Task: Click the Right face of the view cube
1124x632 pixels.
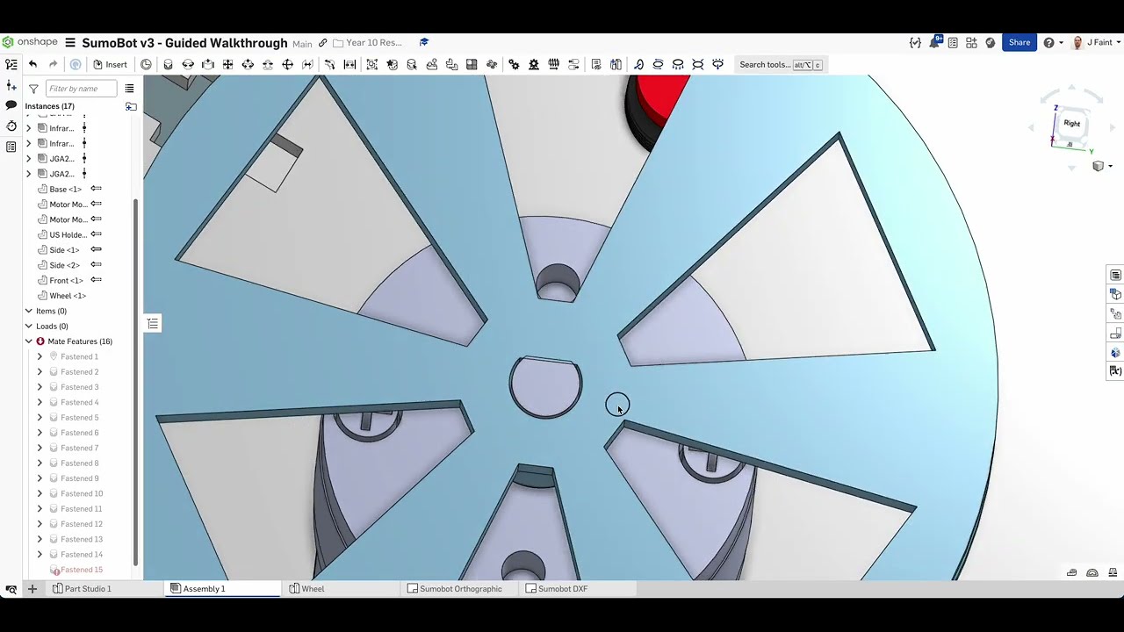Action: tap(1072, 124)
